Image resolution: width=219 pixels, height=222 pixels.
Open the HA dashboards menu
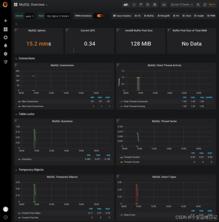point(176,16)
